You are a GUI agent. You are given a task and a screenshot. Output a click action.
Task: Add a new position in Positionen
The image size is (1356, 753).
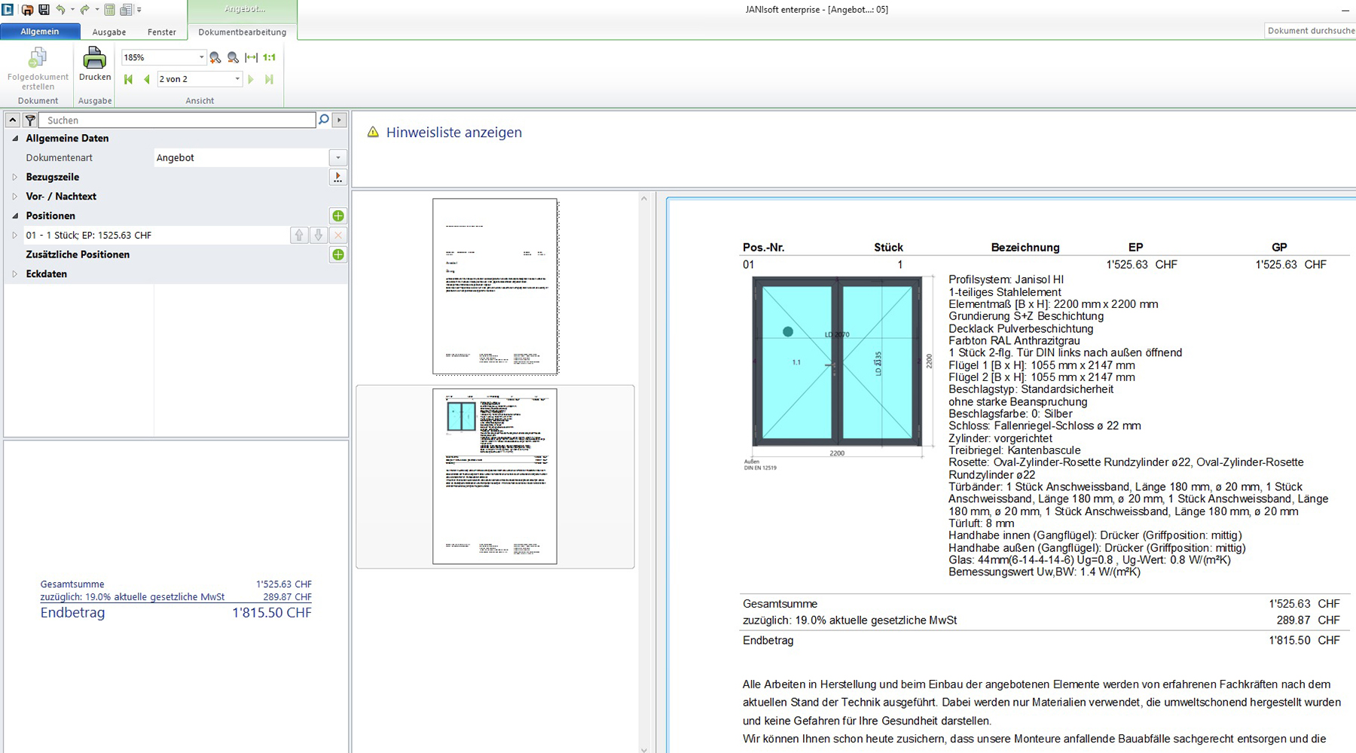338,216
